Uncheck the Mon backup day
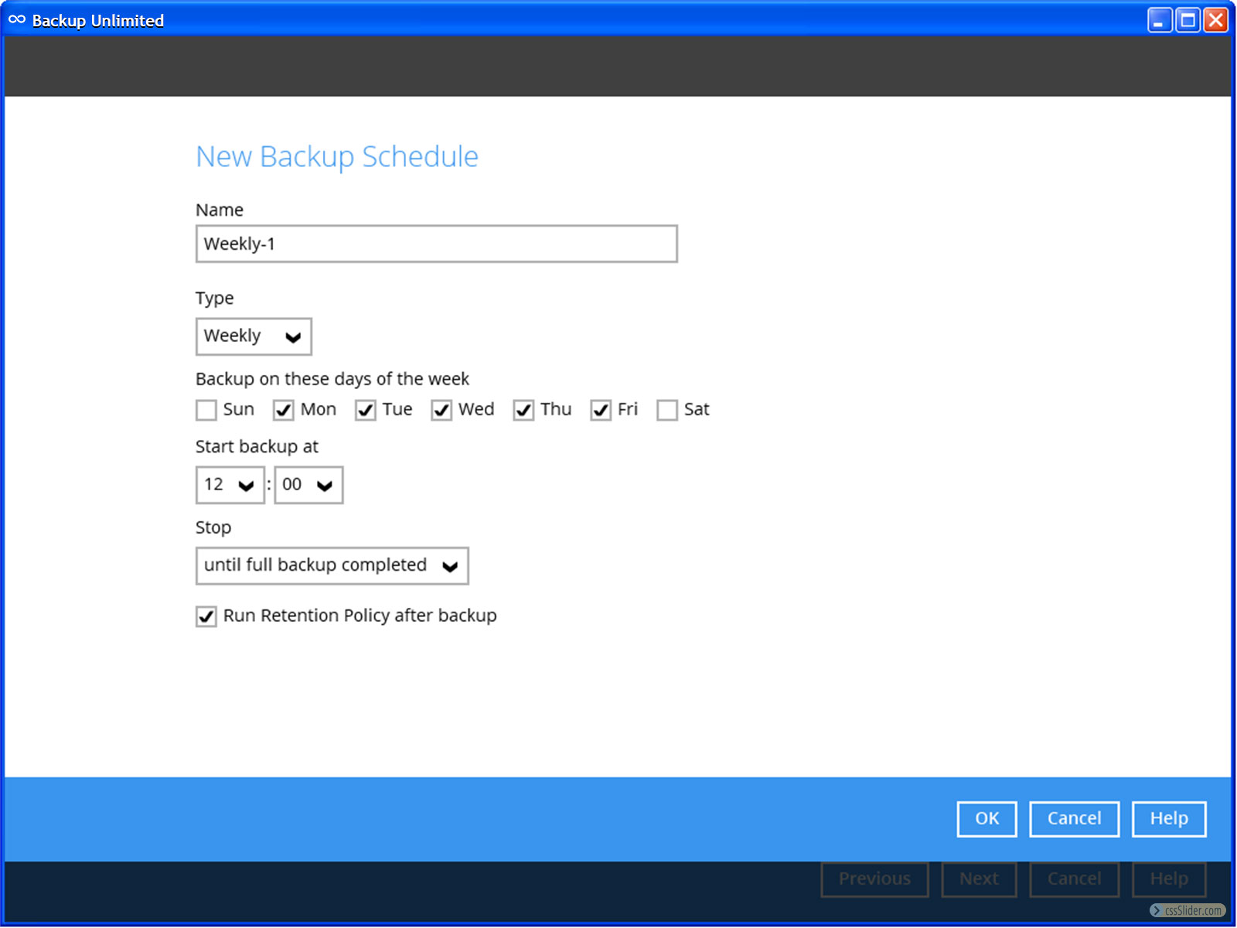The width and height of the screenshot is (1237, 928). coord(284,410)
